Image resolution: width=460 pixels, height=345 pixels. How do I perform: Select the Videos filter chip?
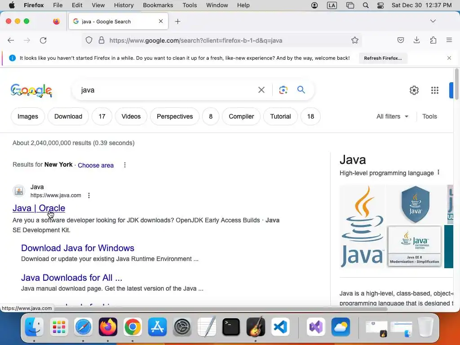click(131, 116)
